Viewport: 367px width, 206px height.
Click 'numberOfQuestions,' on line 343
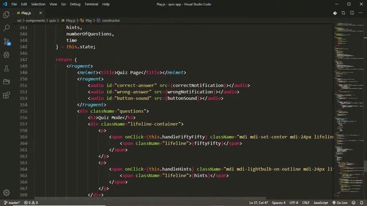[x=90, y=34]
